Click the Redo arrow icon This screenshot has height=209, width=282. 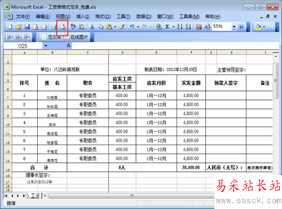144,27
